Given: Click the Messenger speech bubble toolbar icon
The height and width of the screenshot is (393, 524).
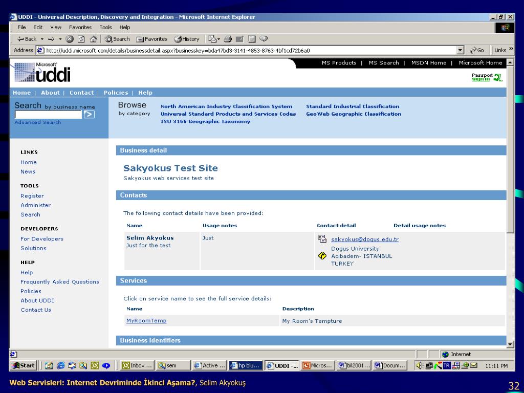Looking at the screenshot, I should click(x=264, y=39).
